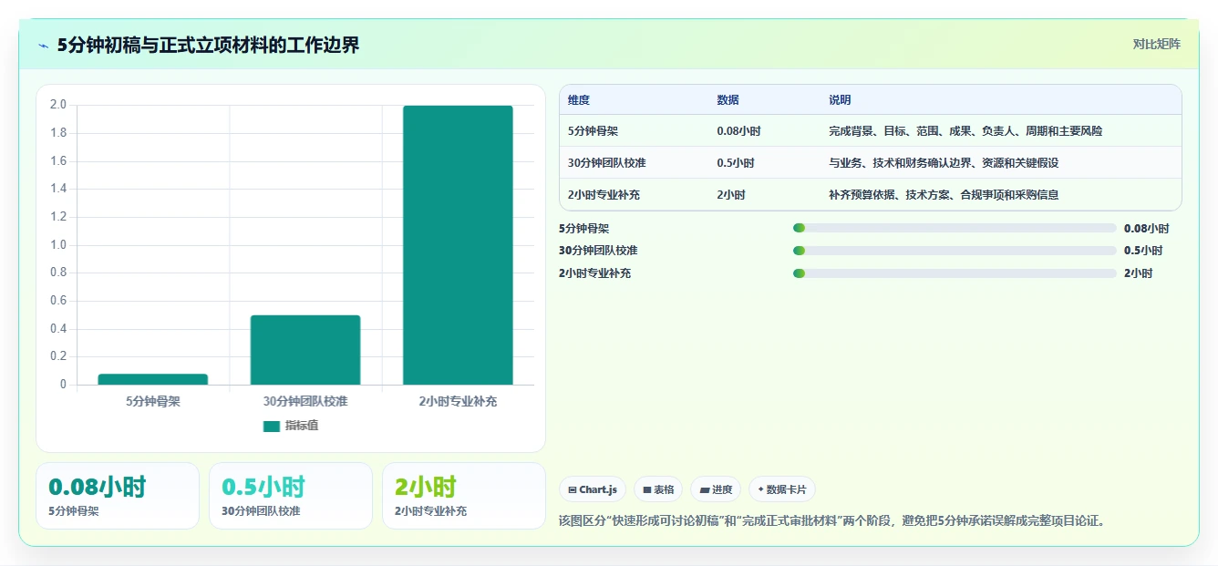Select the 30分钟团队校准 table row cell

tap(605, 163)
